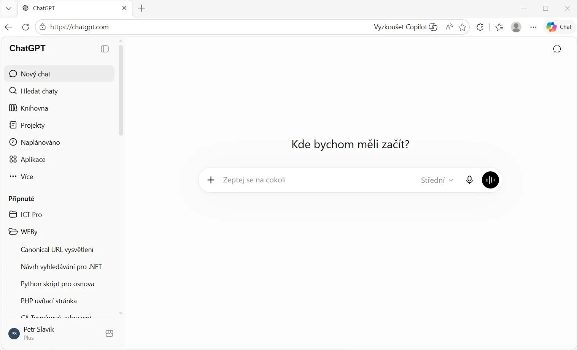Open the Aplikace section
The width and height of the screenshot is (577, 350).
[59, 159]
